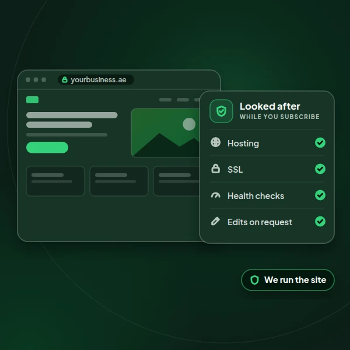Select the "Edits on request" label
Viewport: 350px width, 350px height.
tap(260, 222)
